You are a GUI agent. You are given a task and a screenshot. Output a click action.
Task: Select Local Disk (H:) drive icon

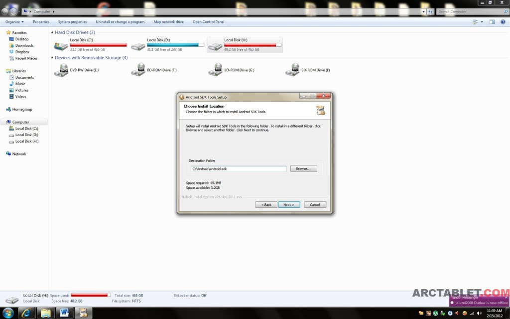(x=215, y=46)
